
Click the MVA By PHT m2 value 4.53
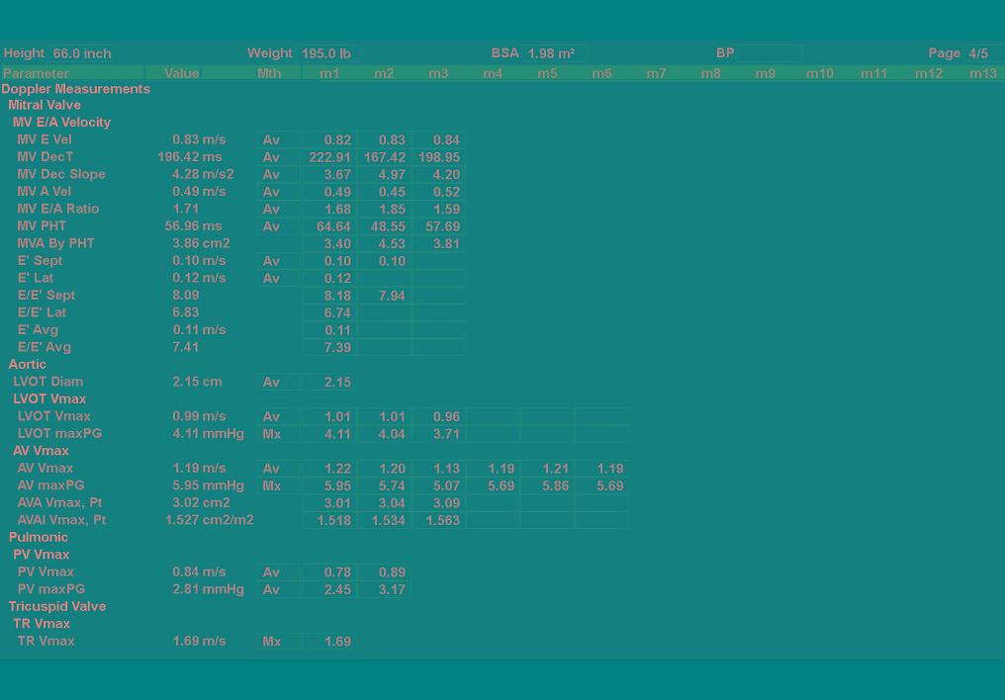point(384,244)
